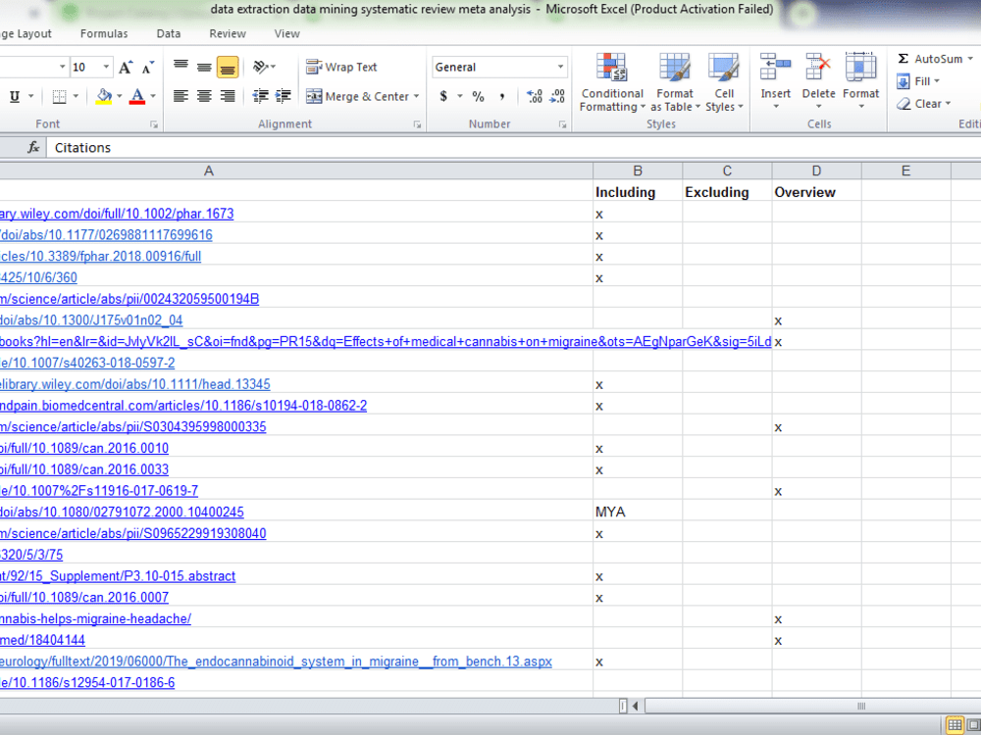The image size is (981, 735).
Task: Open Fill Color dropdown arrow
Action: (x=119, y=96)
